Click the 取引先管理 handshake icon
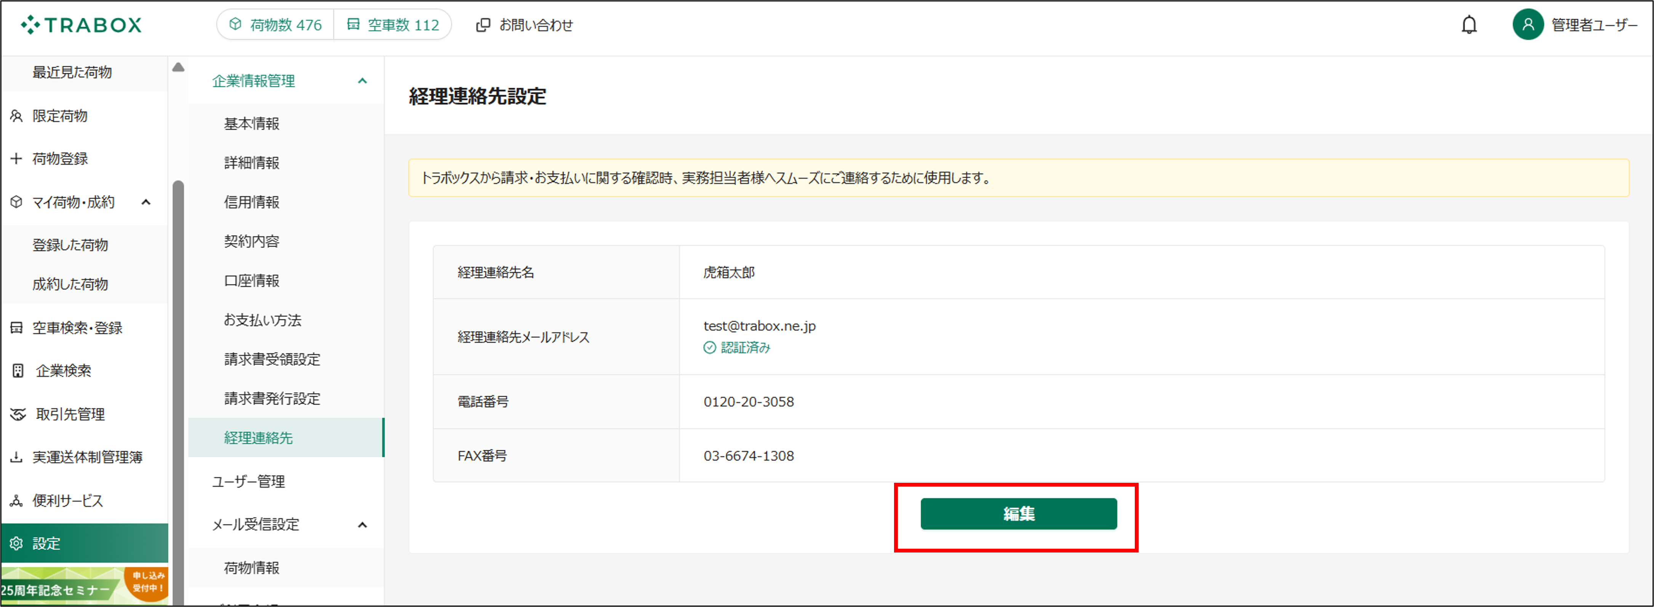 [x=18, y=414]
